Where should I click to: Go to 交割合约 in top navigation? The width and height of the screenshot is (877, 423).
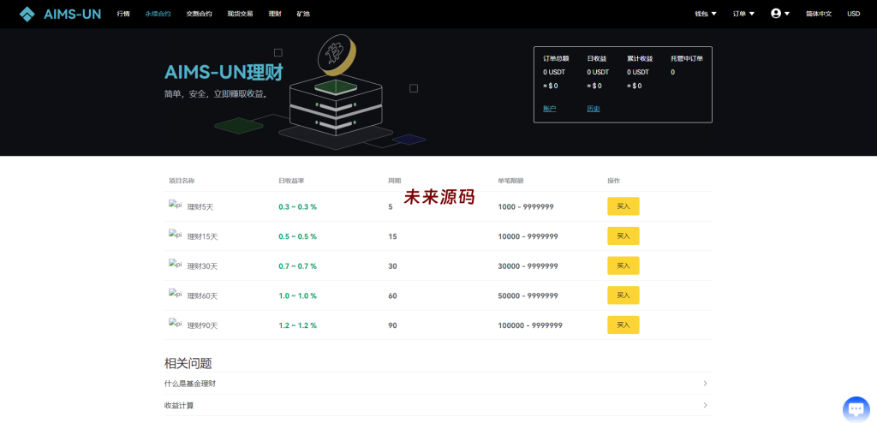199,14
